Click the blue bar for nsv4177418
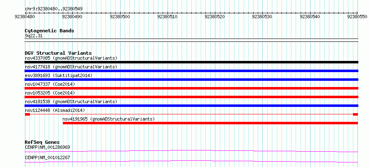 coord(191,71)
